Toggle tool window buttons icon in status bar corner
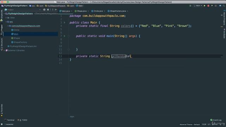Screen dimensions: 226x127 (x=2, y=125)
